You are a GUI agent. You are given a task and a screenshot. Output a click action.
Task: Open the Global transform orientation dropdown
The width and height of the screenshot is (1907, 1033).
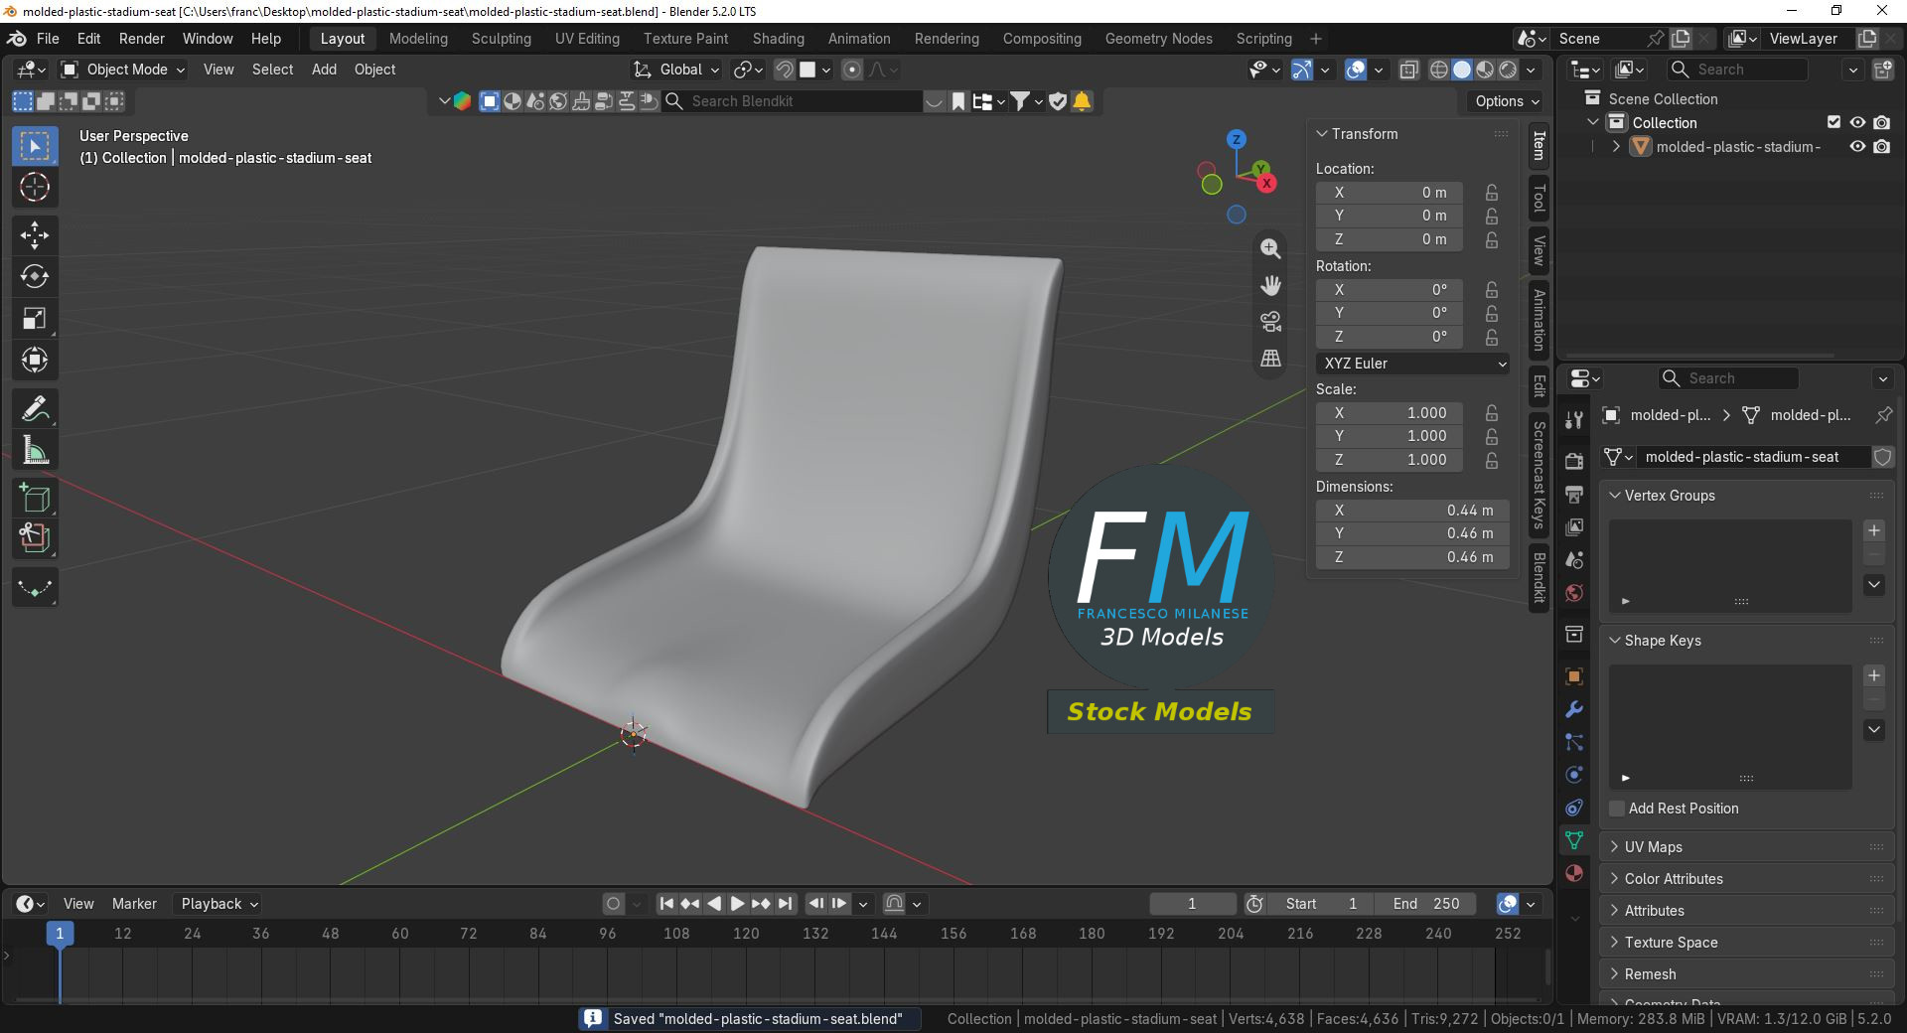coord(676,70)
